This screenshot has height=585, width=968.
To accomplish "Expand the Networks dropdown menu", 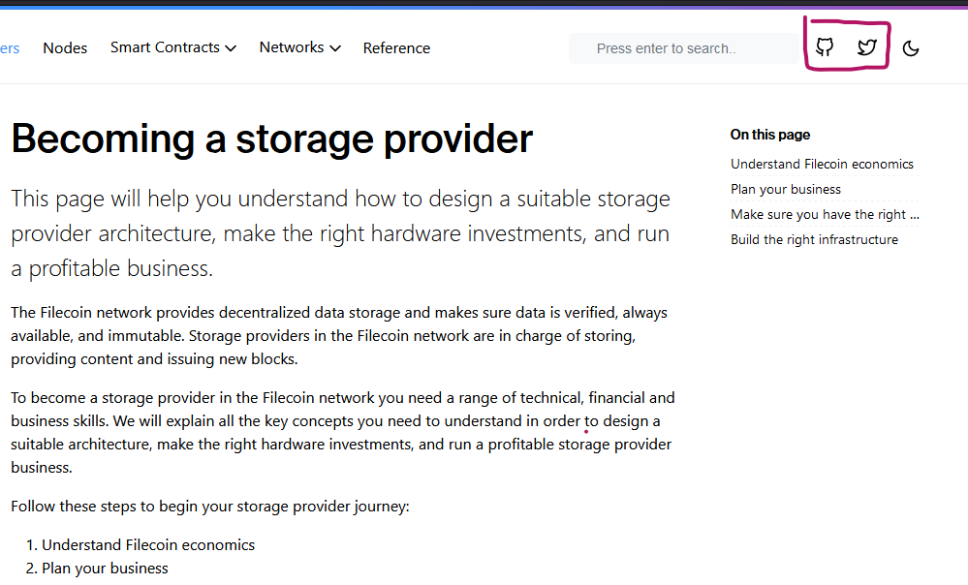I will coord(300,47).
